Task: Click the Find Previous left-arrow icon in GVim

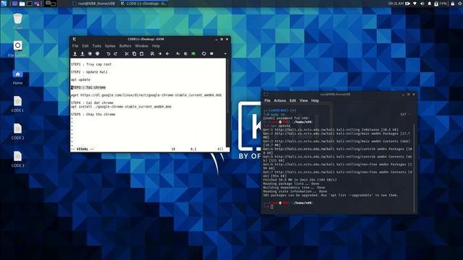Action: [167, 53]
